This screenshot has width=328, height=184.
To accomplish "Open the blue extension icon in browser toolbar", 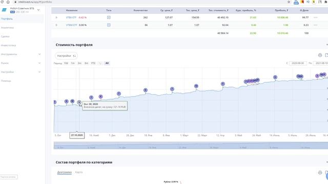I will point(296,2).
